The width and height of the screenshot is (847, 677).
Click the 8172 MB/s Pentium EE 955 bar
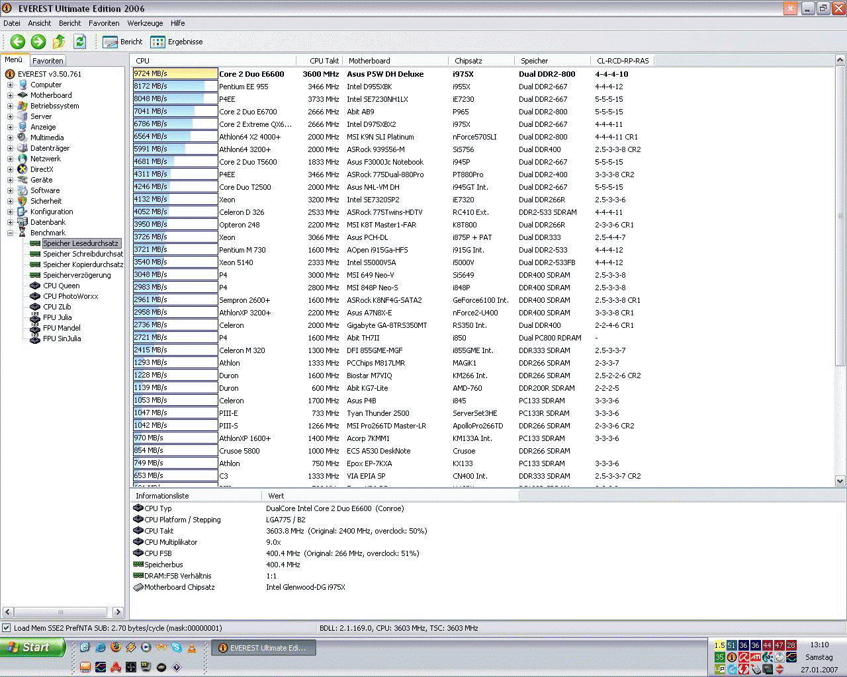[x=175, y=87]
